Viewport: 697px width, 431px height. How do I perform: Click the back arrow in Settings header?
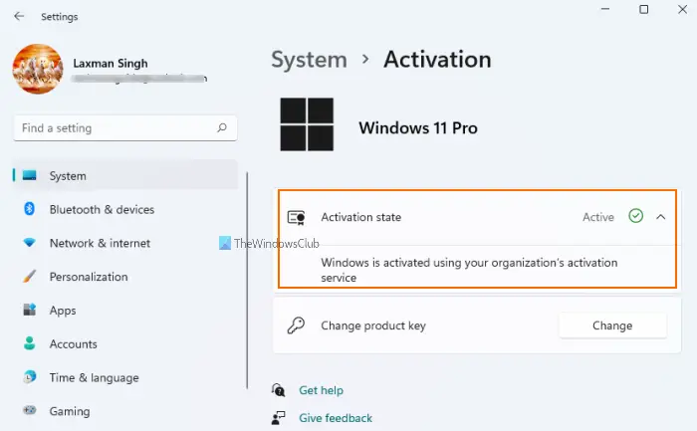(x=19, y=17)
